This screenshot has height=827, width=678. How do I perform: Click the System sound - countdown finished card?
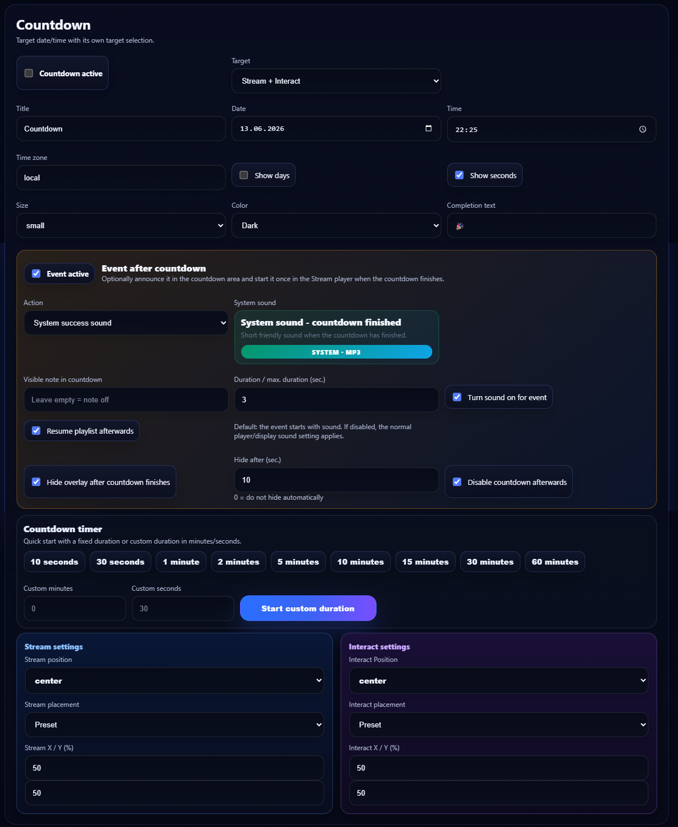coord(336,337)
